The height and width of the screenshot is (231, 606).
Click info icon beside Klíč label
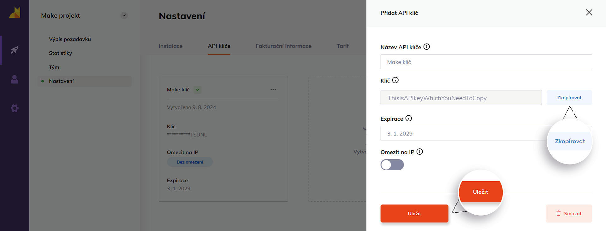point(395,80)
